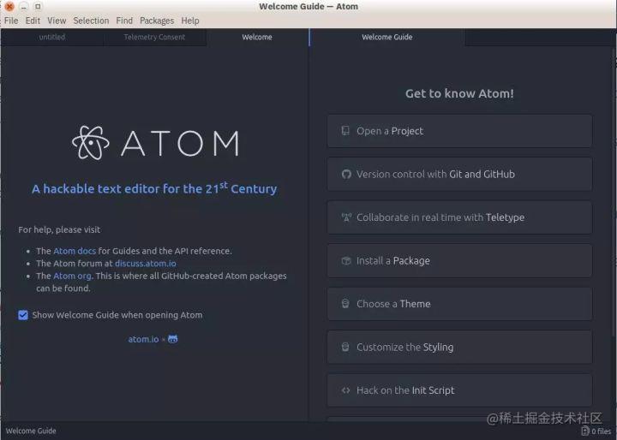Screen dimensions: 617x440
Task: Open the atom.io link
Action: pos(144,339)
